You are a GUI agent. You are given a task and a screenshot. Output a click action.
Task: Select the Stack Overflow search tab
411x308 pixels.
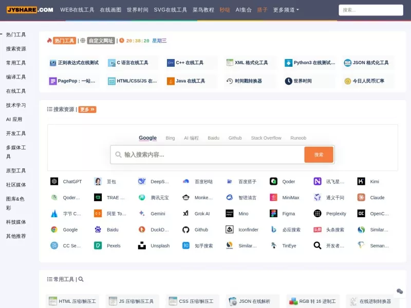(266, 138)
